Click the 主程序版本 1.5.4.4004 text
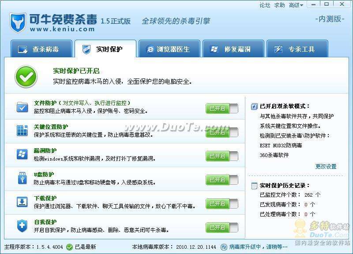This screenshot has height=254, width=353. pyautogui.click(x=34, y=247)
